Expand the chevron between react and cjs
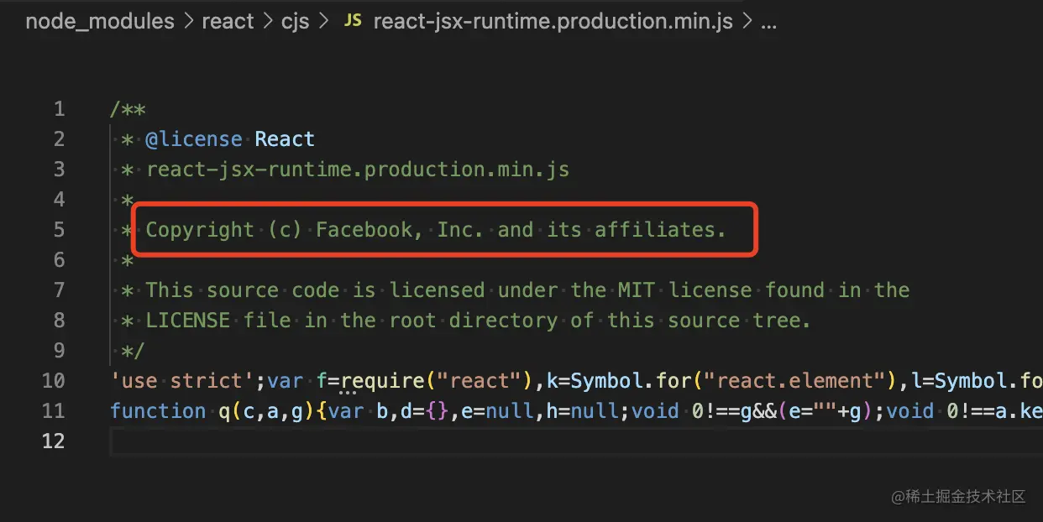This screenshot has height=522, width=1043. pyautogui.click(x=267, y=22)
